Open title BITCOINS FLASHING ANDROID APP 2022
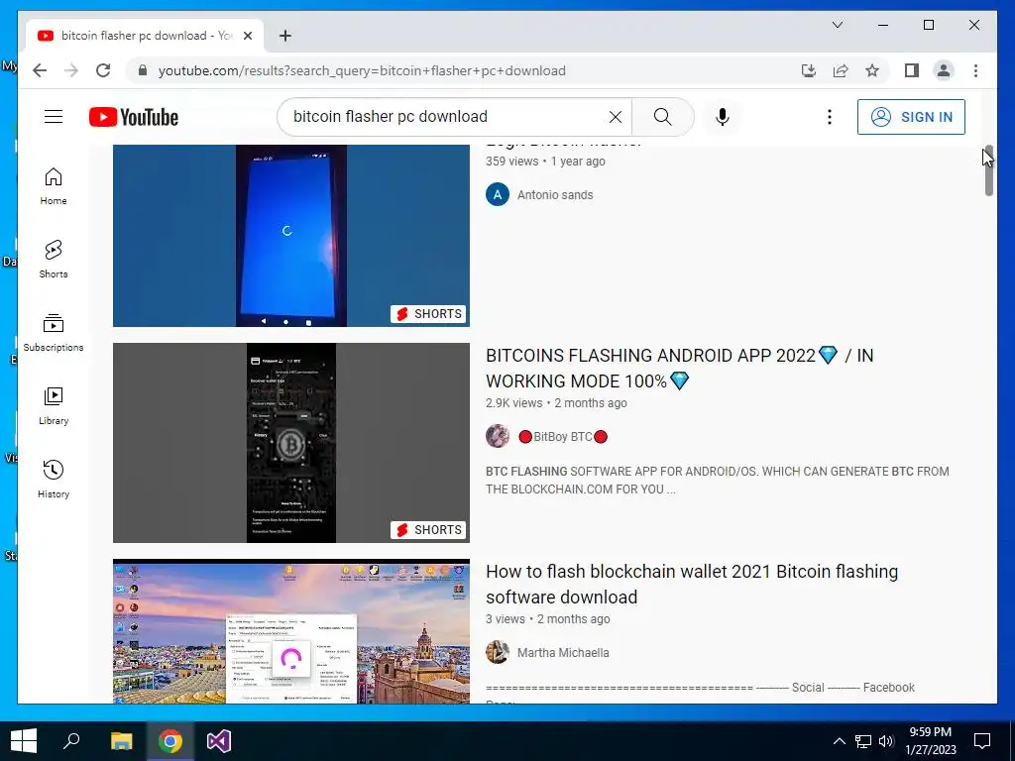Viewport: 1015px width, 761px height. (x=680, y=369)
